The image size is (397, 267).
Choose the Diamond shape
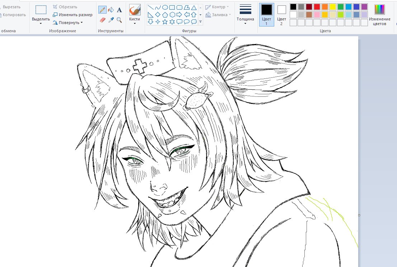(x=158, y=15)
